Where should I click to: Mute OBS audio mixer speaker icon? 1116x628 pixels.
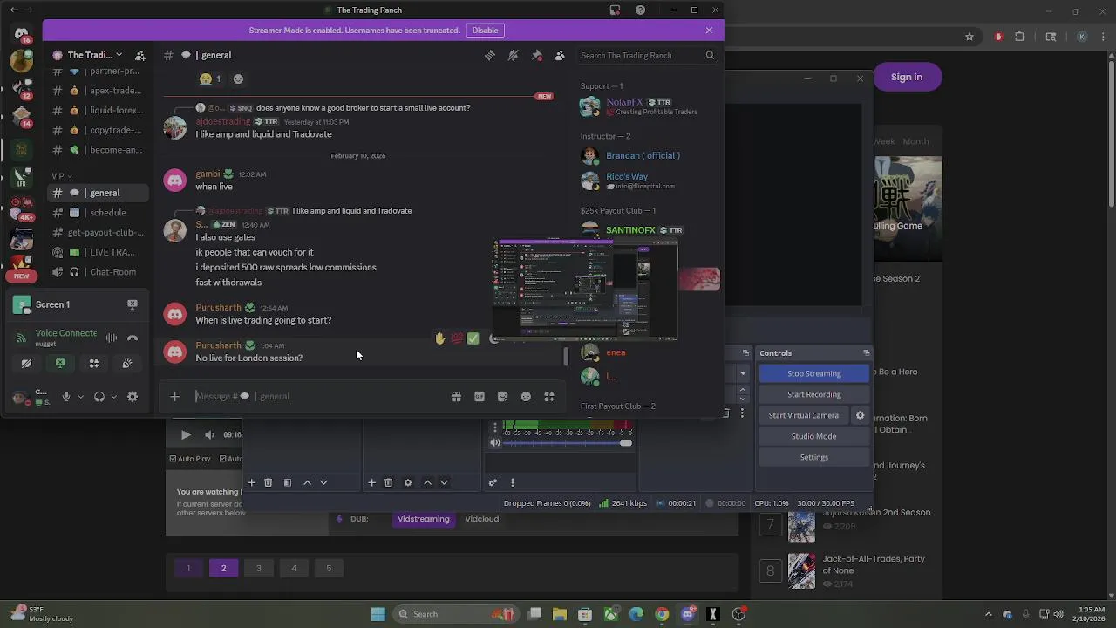click(x=495, y=443)
